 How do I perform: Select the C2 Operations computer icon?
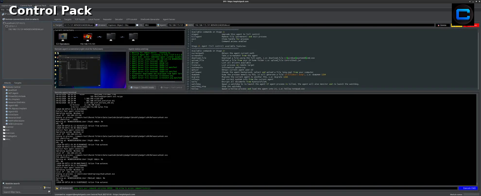pyautogui.click(x=63, y=37)
